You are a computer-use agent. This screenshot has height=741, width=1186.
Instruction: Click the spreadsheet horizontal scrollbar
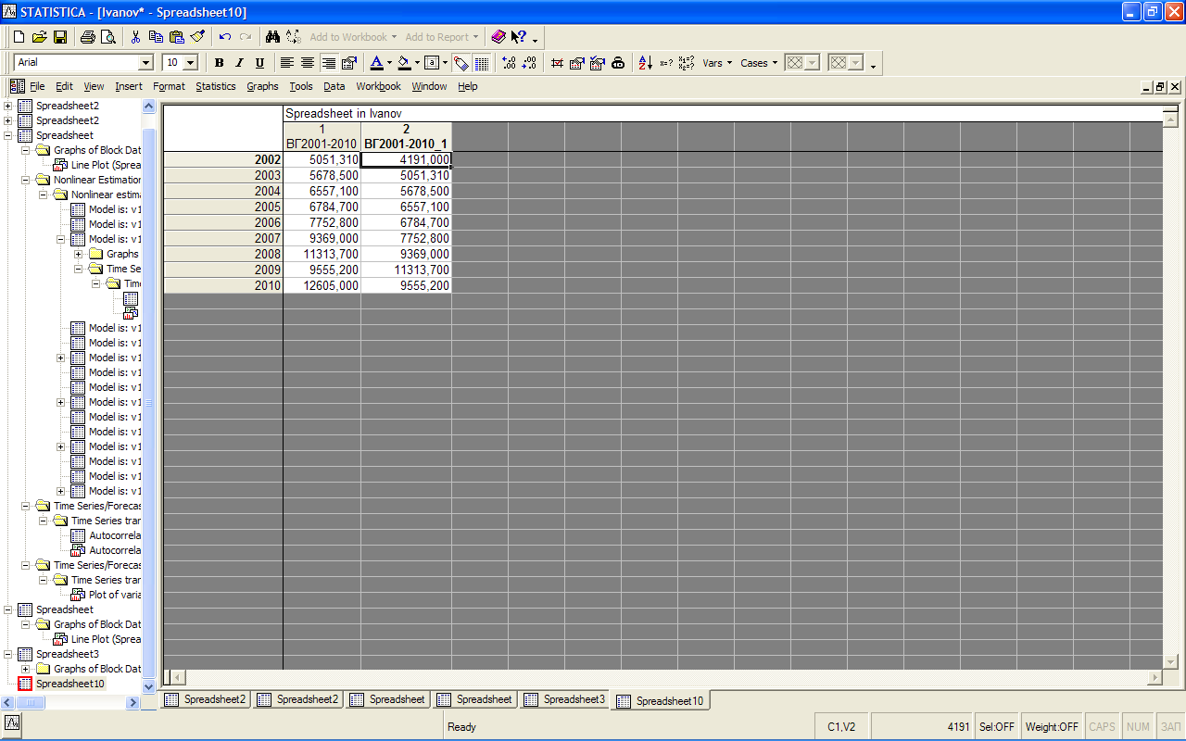pyautogui.click(x=662, y=678)
